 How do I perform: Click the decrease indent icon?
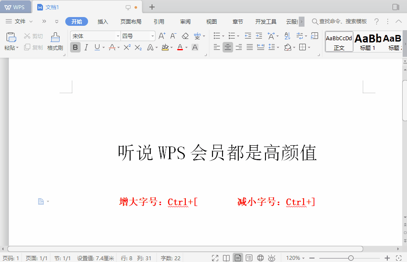click(x=248, y=36)
